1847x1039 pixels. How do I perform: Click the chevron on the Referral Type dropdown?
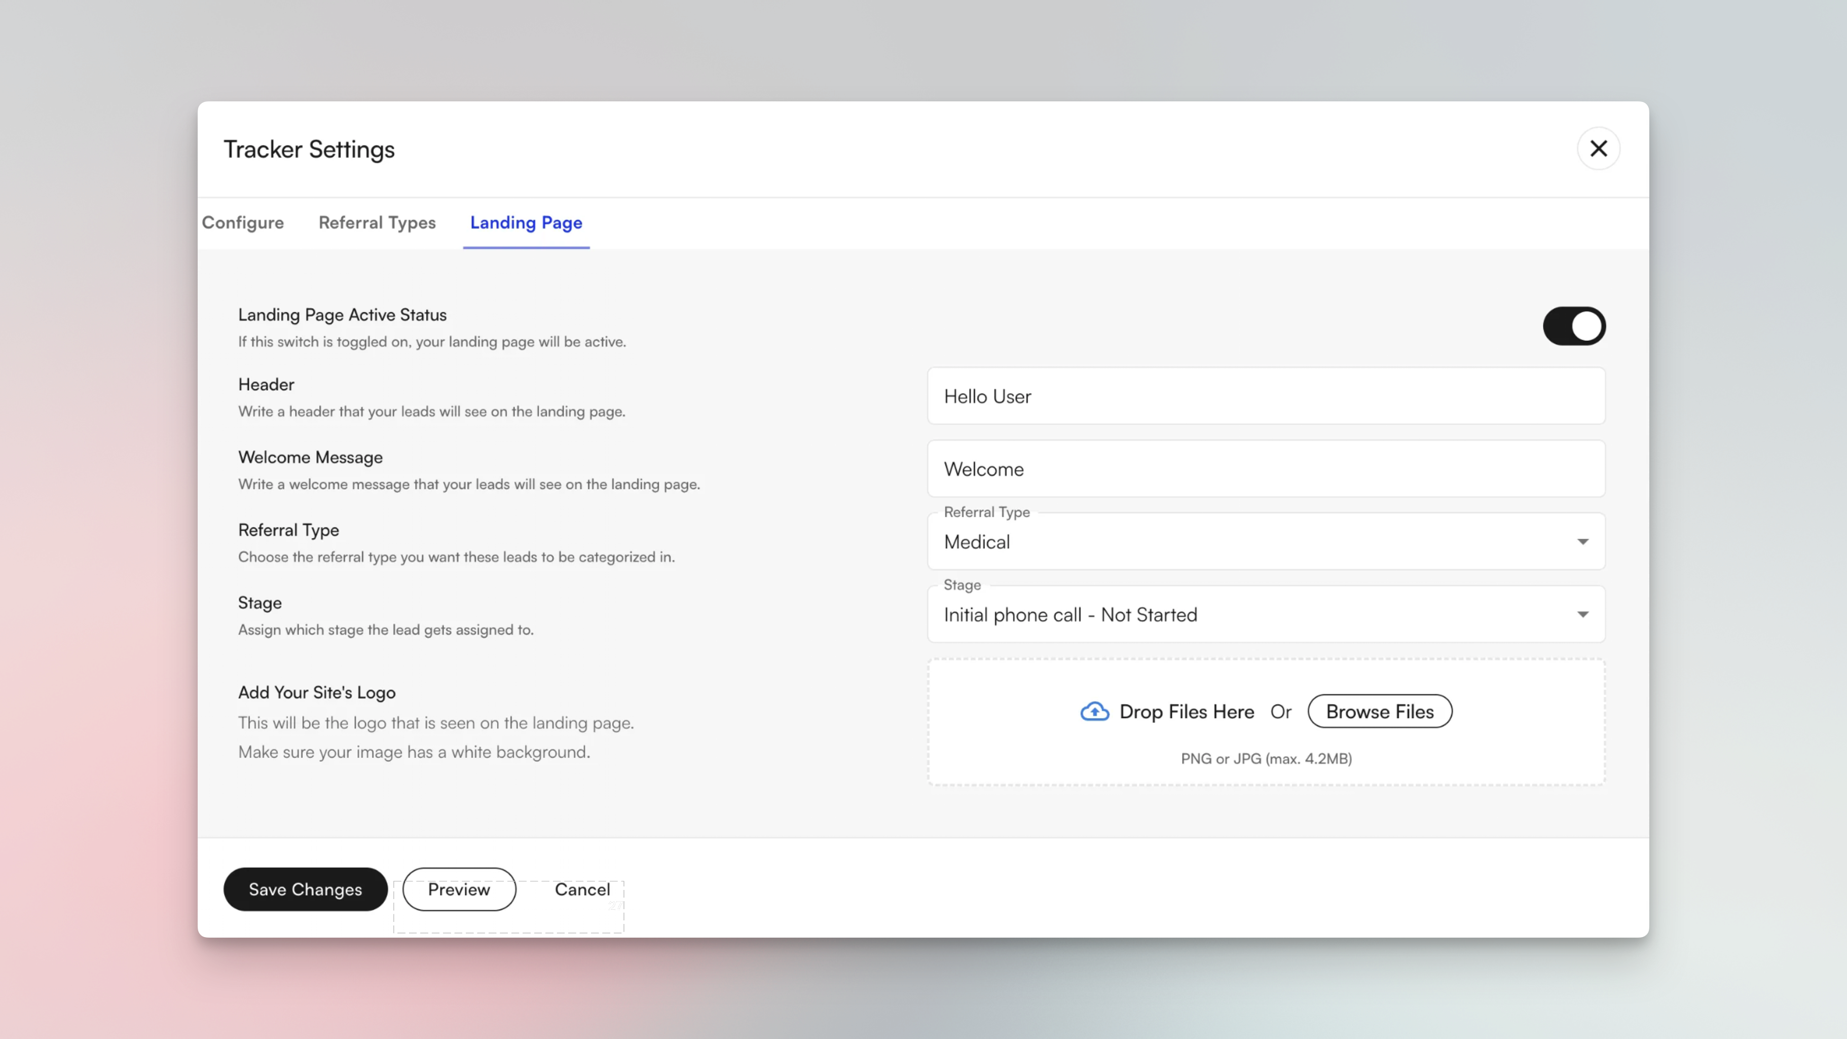pos(1584,542)
